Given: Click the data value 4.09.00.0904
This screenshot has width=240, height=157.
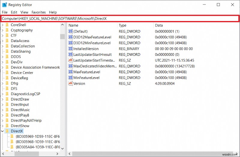Looking at the screenshot, I should [x=165, y=83].
